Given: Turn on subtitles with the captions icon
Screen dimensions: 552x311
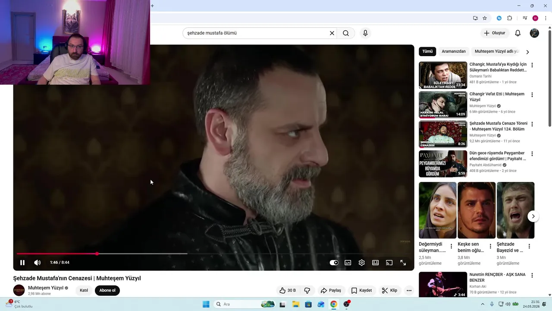Looking at the screenshot, I should pos(348,262).
